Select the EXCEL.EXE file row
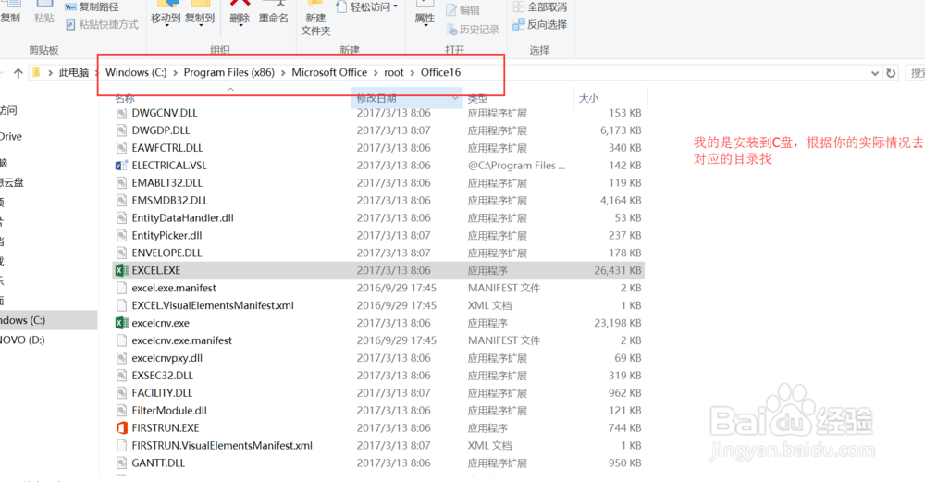Image resolution: width=925 pixels, height=482 pixels. (378, 270)
